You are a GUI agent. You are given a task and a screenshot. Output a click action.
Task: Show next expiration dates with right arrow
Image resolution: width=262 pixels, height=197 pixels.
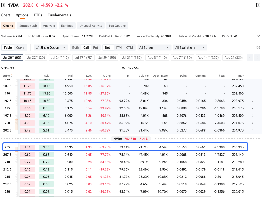tap(257, 57)
